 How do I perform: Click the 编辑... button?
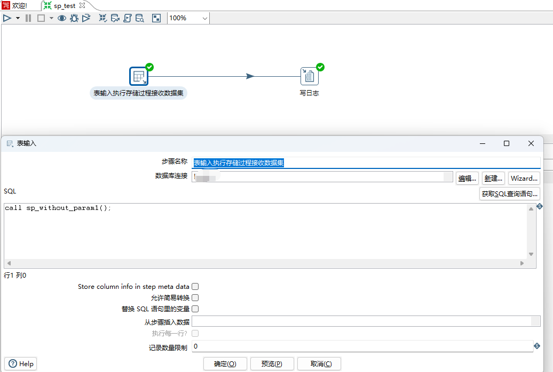click(x=467, y=178)
